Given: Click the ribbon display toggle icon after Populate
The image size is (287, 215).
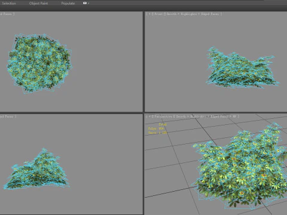Looking at the screenshot, I should coord(85,3).
